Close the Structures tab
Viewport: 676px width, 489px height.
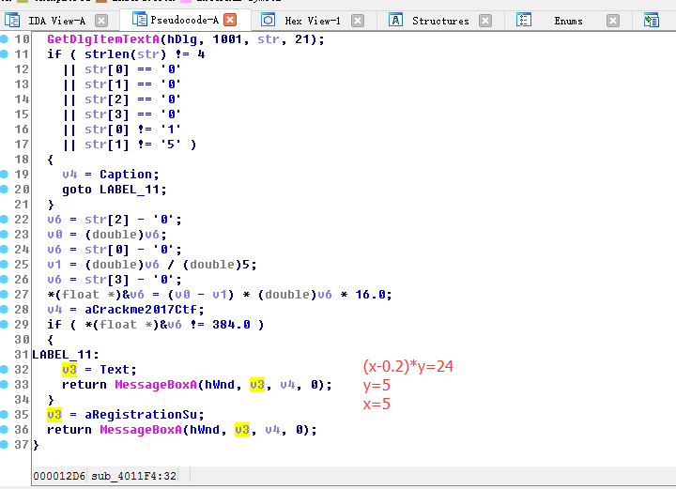click(x=485, y=21)
